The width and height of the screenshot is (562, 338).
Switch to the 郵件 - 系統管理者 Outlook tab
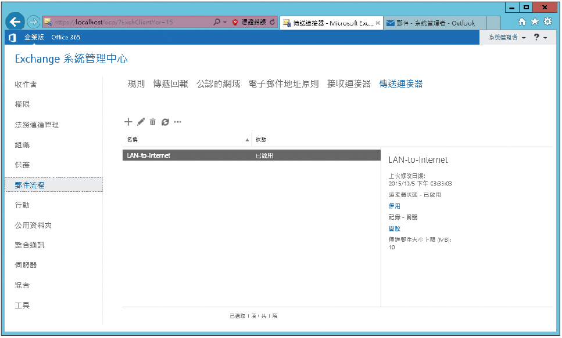pos(435,23)
